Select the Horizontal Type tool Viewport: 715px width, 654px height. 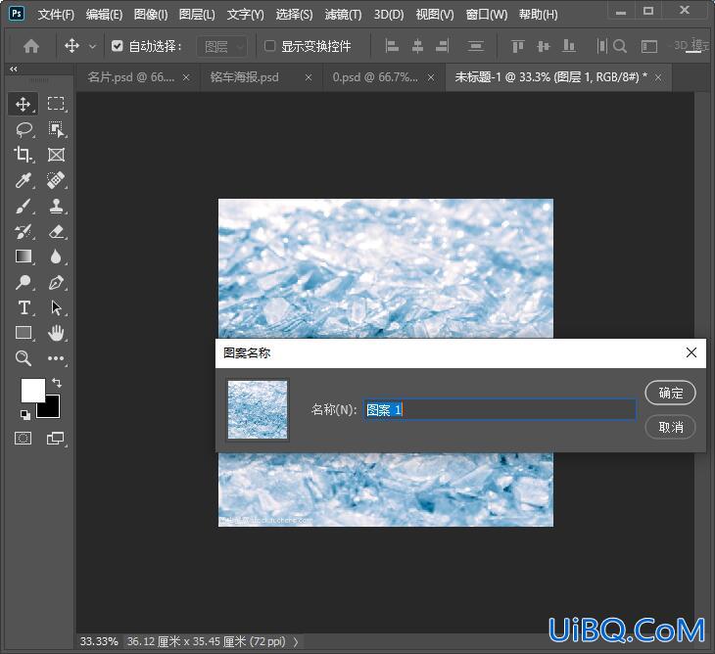pos(23,307)
